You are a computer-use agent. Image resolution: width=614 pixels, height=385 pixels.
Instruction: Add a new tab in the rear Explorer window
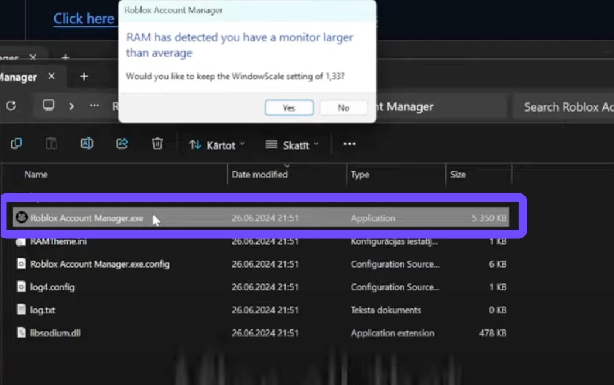point(66,57)
